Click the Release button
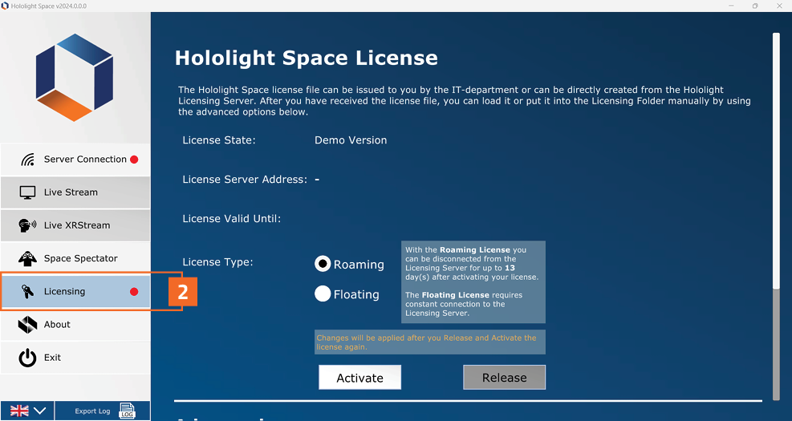Screen dimensions: 792x421 (x=504, y=378)
